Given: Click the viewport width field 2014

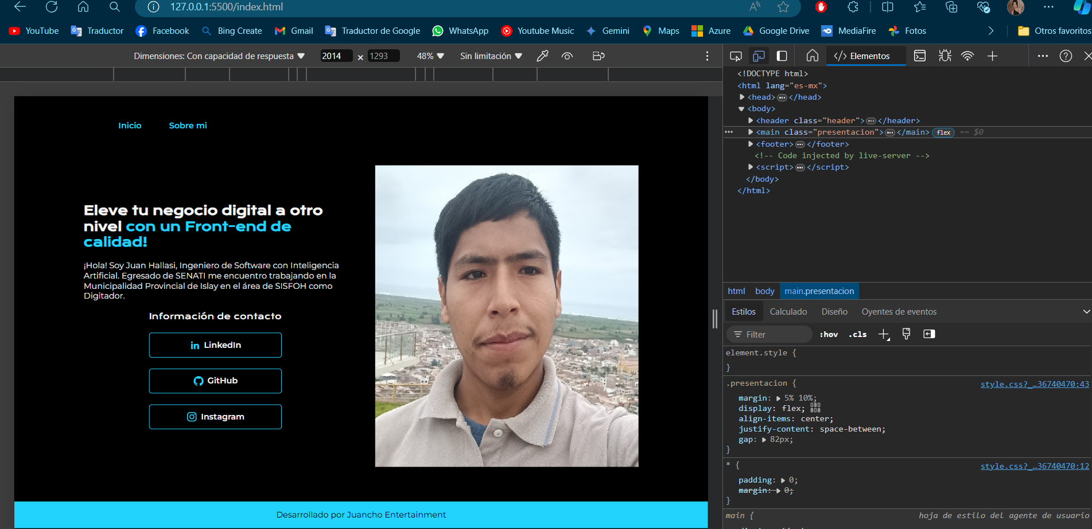Looking at the screenshot, I should [336, 56].
